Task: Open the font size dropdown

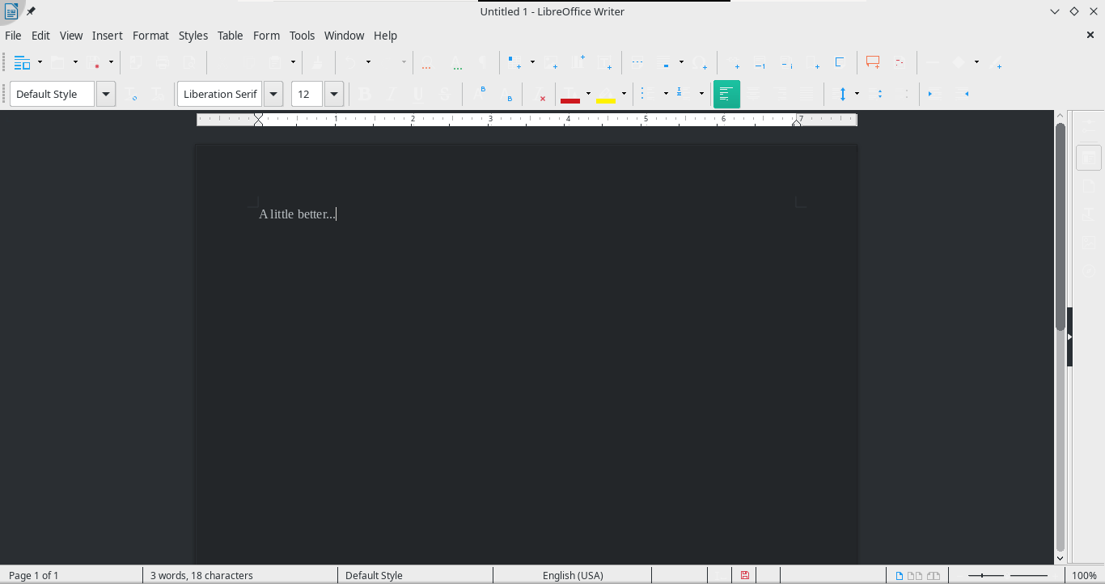Action: pos(333,94)
